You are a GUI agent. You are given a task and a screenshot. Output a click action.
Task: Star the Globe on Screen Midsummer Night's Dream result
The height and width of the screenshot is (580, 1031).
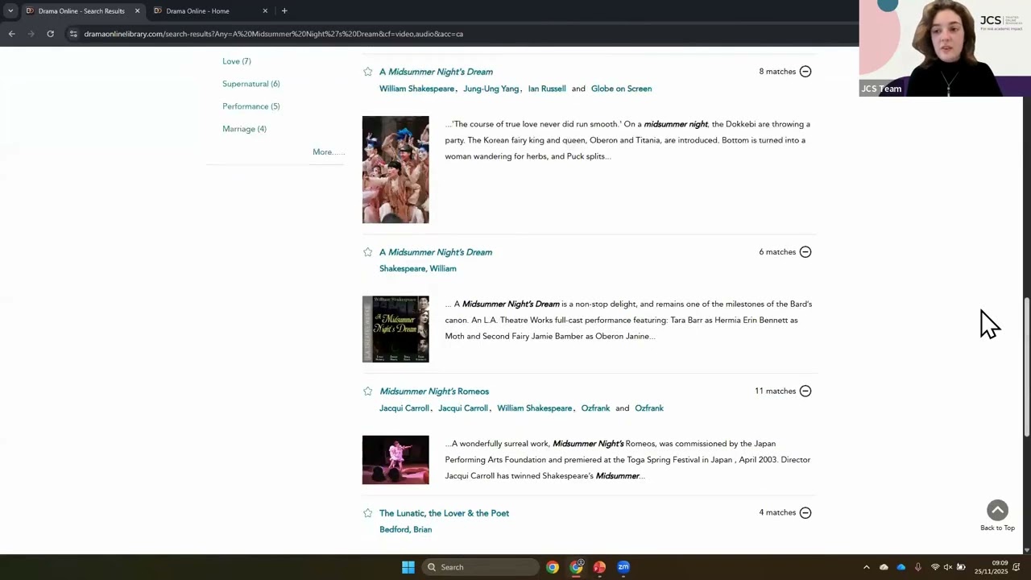click(368, 72)
